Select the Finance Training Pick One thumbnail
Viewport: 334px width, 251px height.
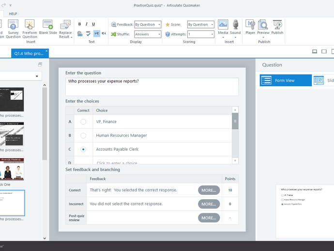click(12, 169)
